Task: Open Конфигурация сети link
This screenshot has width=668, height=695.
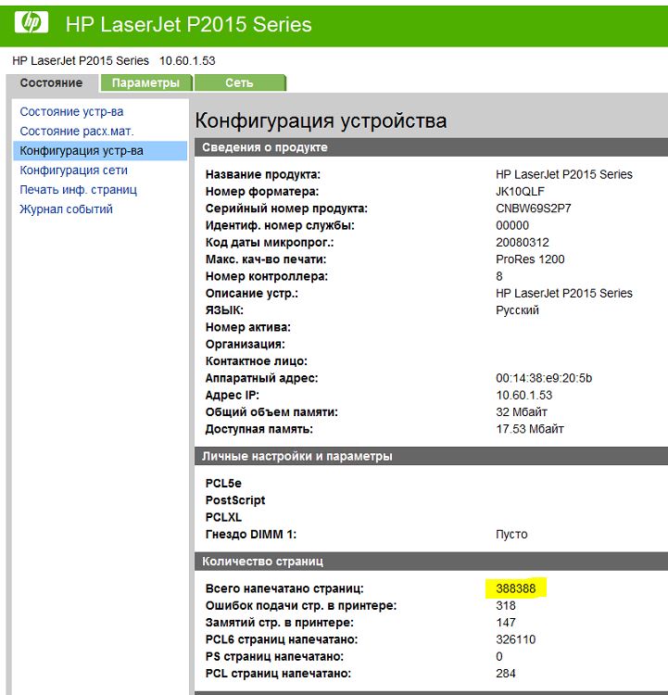Action: [73, 171]
